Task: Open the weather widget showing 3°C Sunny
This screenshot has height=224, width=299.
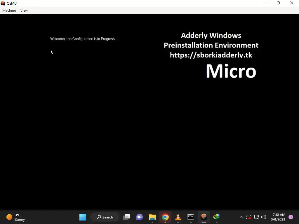Action: pos(16,217)
